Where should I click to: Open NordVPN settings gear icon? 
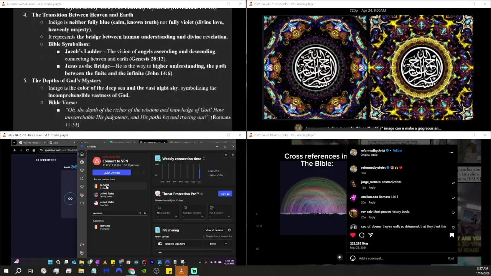(82, 253)
